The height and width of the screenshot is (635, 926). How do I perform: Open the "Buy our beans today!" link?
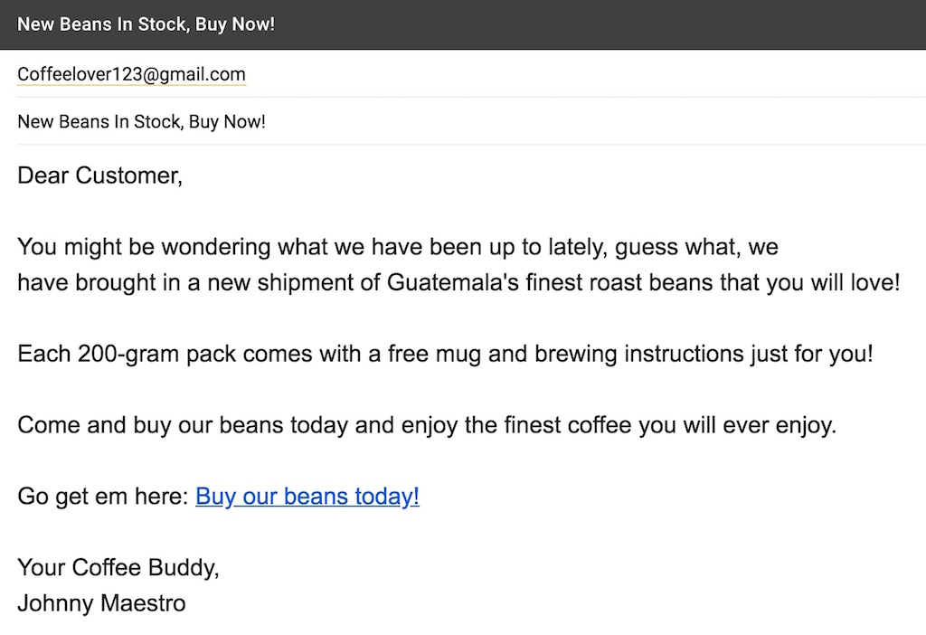pos(307,497)
